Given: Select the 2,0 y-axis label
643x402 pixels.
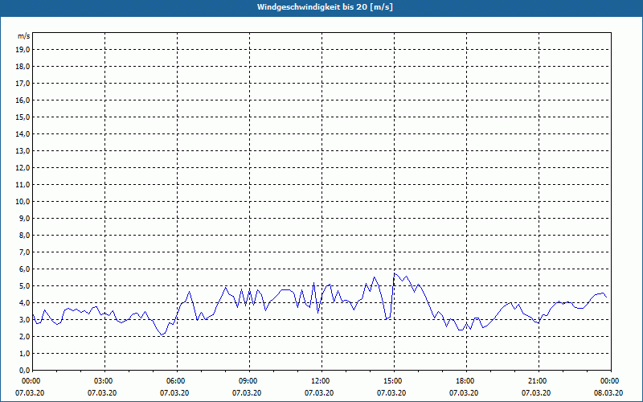Looking at the screenshot, I should pyautogui.click(x=25, y=336).
